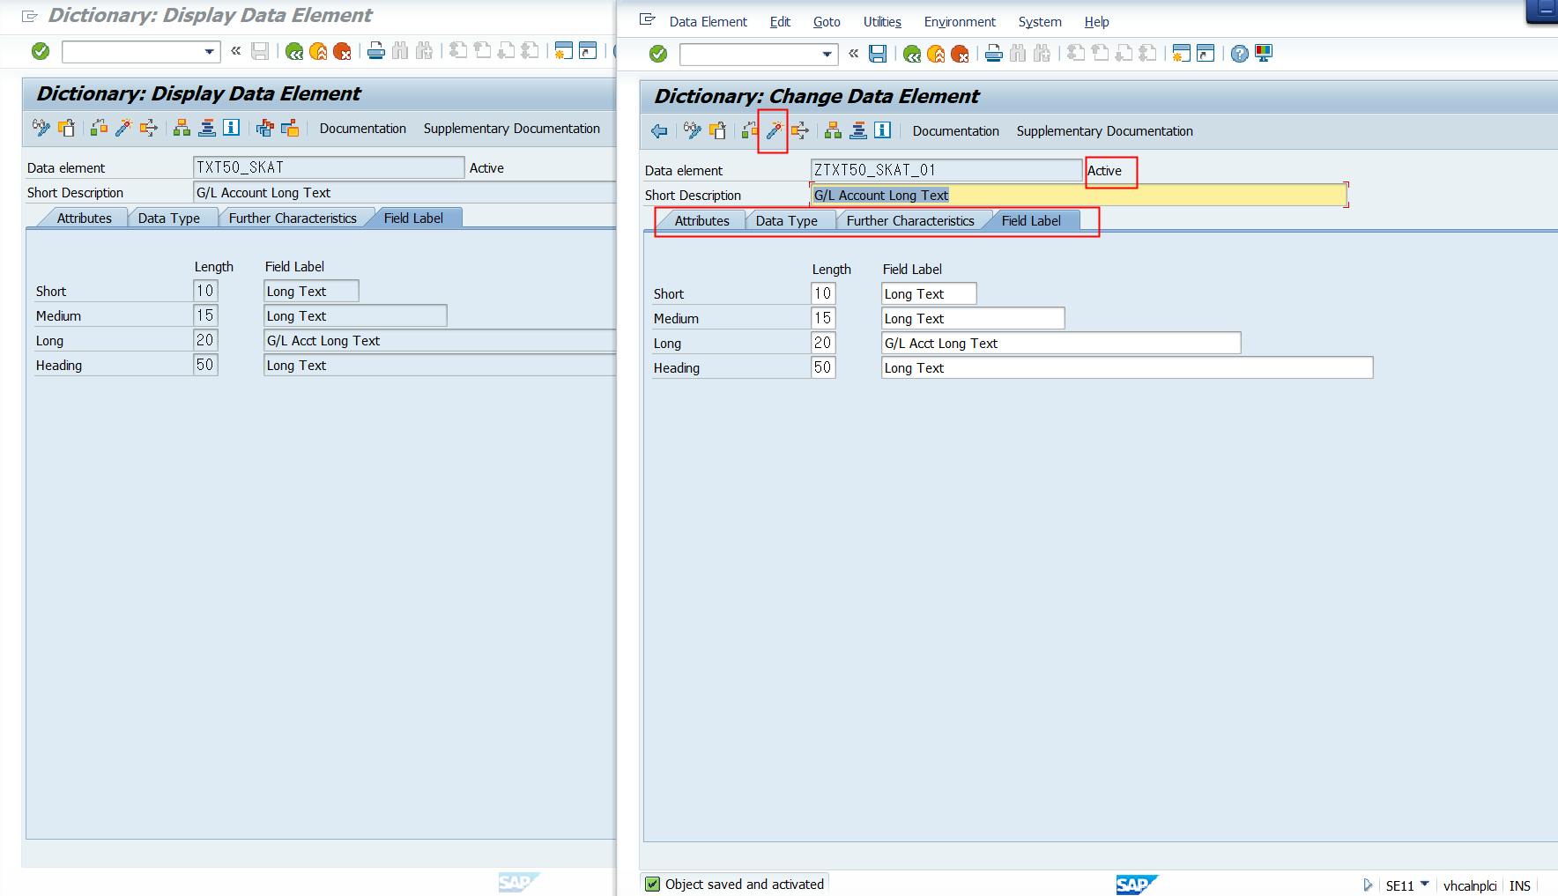The width and height of the screenshot is (1558, 896).
Task: Click Heading length field showing 50 in Change window
Action: [823, 367]
